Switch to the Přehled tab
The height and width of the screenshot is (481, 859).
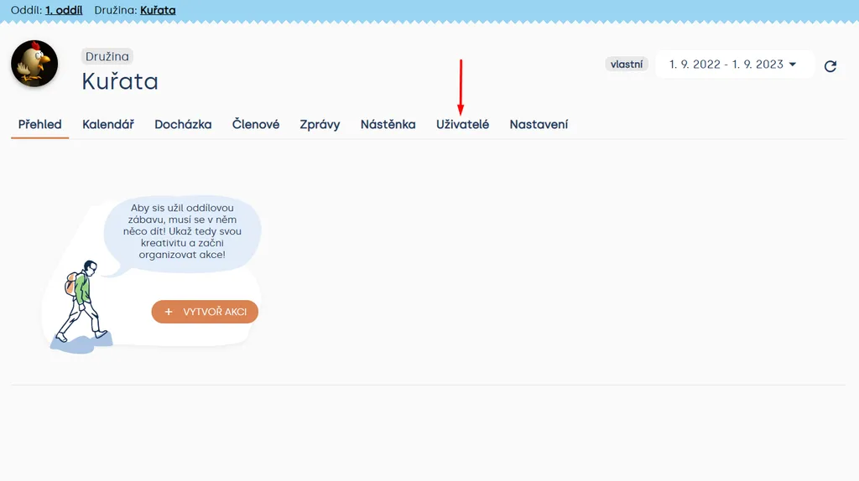[x=40, y=124]
